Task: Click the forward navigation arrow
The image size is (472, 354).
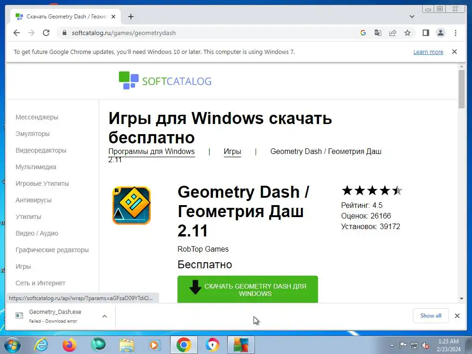Action: (x=31, y=33)
